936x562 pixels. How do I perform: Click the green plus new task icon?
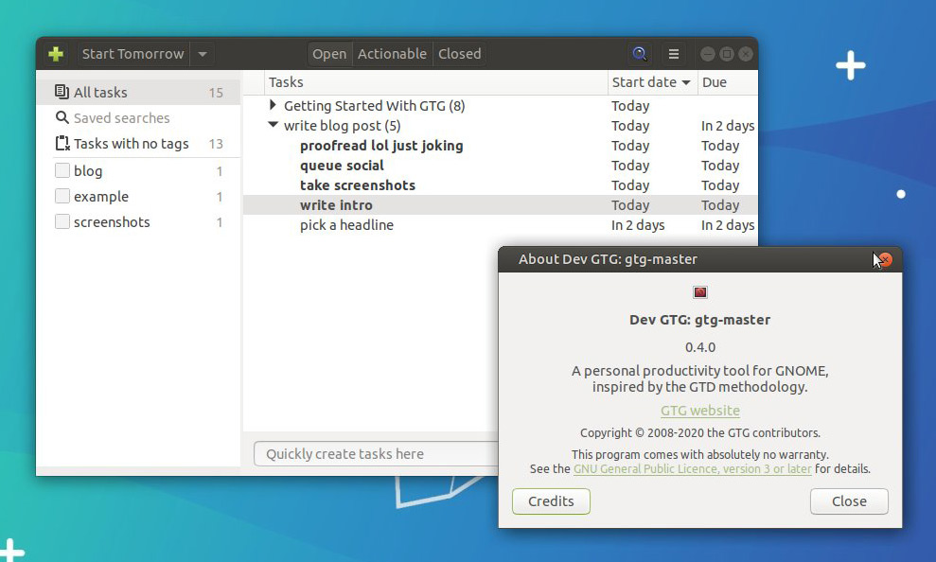pyautogui.click(x=56, y=54)
